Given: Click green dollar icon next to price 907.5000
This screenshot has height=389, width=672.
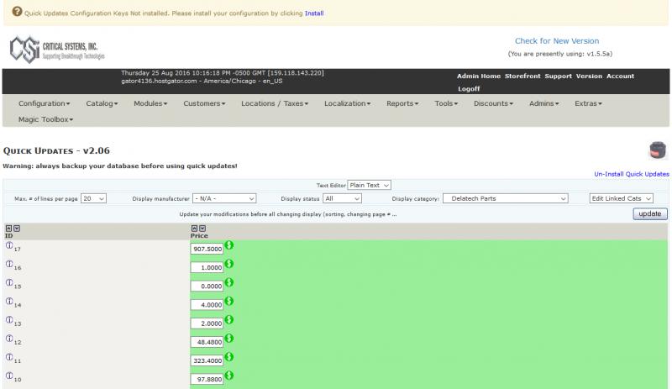Looking at the screenshot, I should pyautogui.click(x=229, y=244).
